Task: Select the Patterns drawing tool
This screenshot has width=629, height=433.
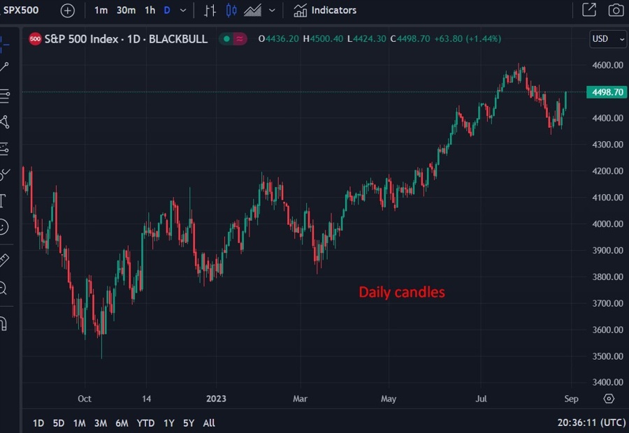Action: coord(4,122)
